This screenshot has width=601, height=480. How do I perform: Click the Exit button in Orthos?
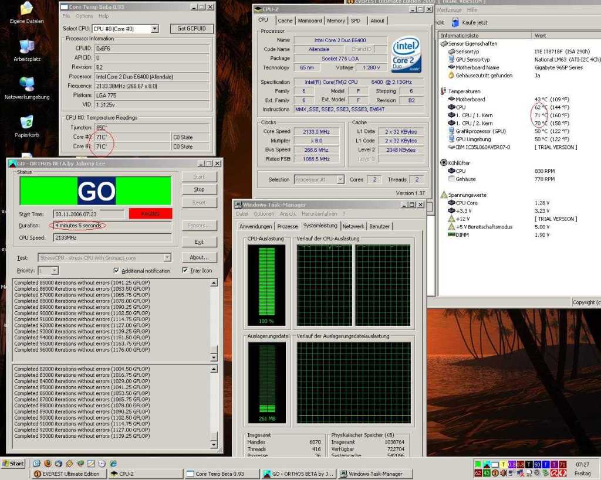tap(199, 242)
